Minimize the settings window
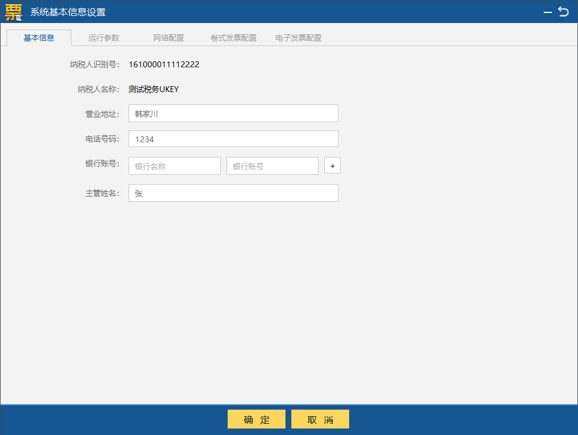 pyautogui.click(x=548, y=12)
